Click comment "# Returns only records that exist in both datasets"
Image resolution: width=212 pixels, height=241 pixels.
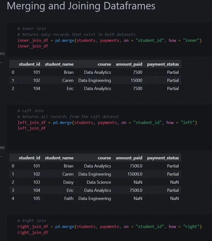76,35
